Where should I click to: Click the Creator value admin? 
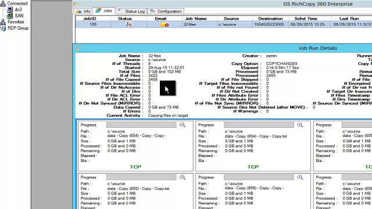tap(271, 56)
